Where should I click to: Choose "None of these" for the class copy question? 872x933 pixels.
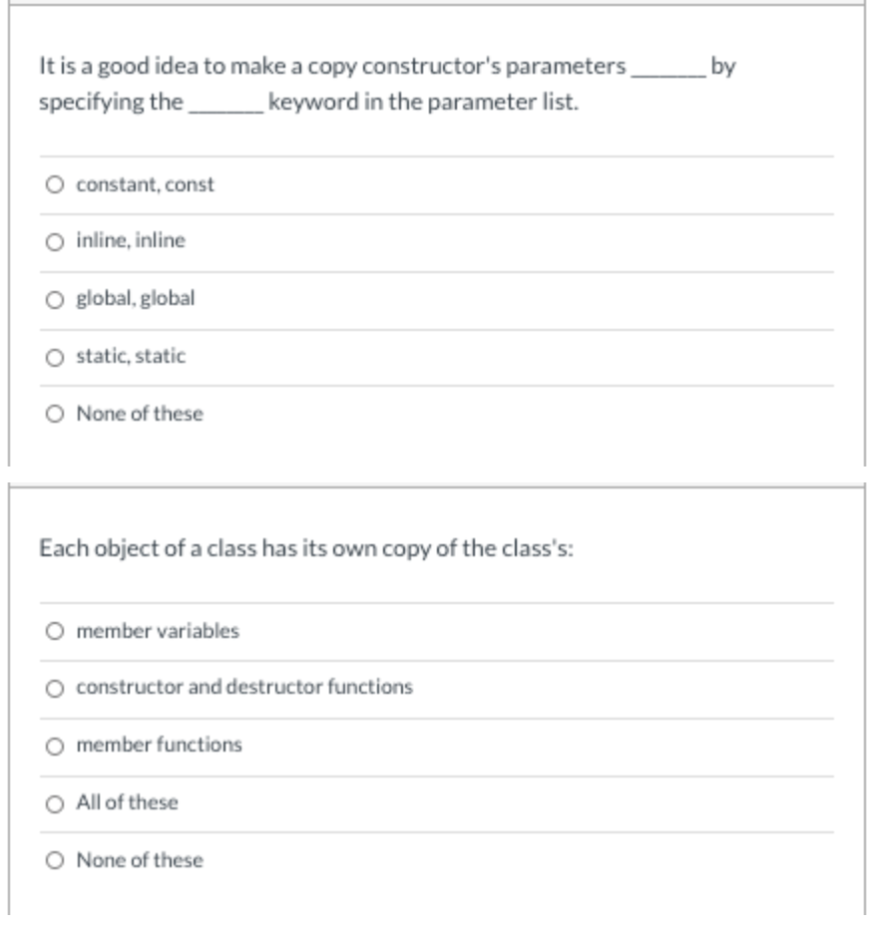(53, 858)
